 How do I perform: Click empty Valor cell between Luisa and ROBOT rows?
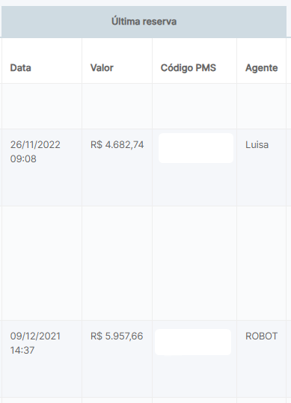click(x=117, y=263)
